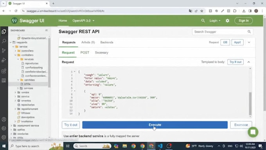266x150 pixels.
Task: Click the header search magnifier icon
Action: click(203, 20)
